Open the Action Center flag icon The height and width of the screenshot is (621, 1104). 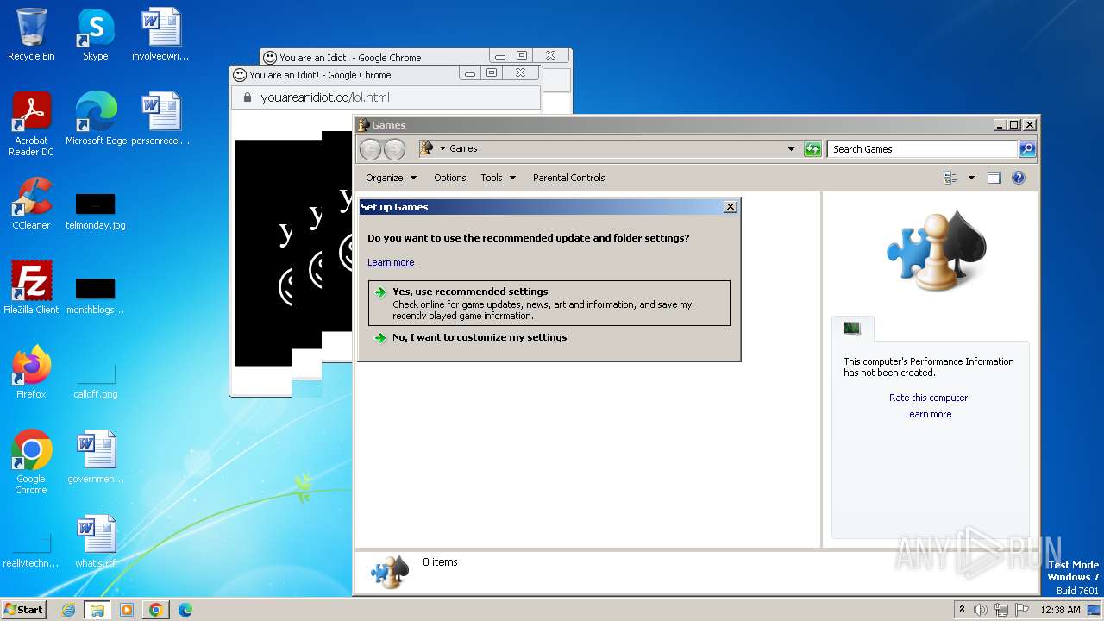click(x=1022, y=610)
